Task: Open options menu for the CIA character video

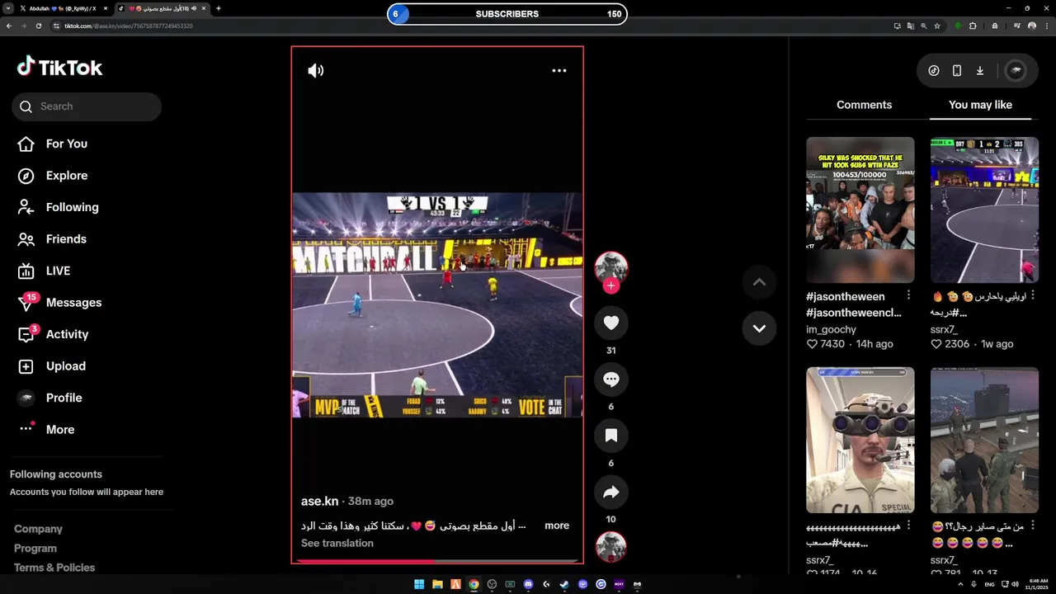Action: [908, 526]
